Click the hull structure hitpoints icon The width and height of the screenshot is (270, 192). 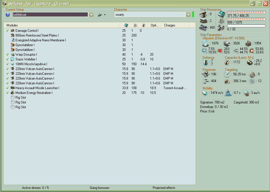(x=248, y=43)
